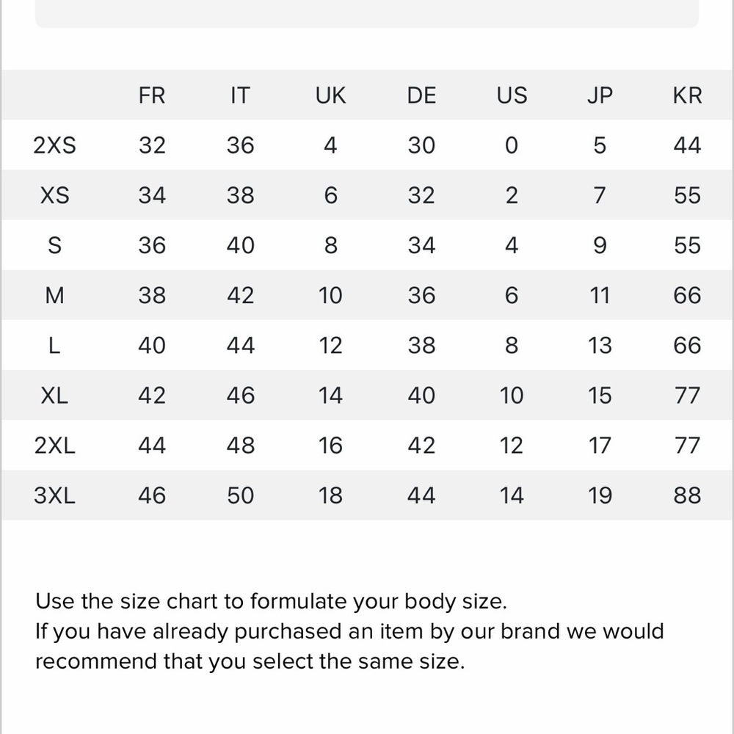Screen dimensions: 734x734
Task: Click the L size row label
Action: pyautogui.click(x=54, y=346)
